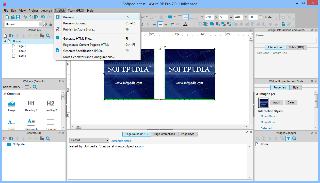The width and height of the screenshot is (320, 183).
Task: Click the Send to Back icon
Action: click(x=218, y=24)
